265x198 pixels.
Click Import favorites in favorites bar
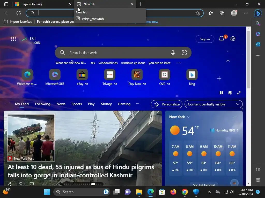point(18,22)
